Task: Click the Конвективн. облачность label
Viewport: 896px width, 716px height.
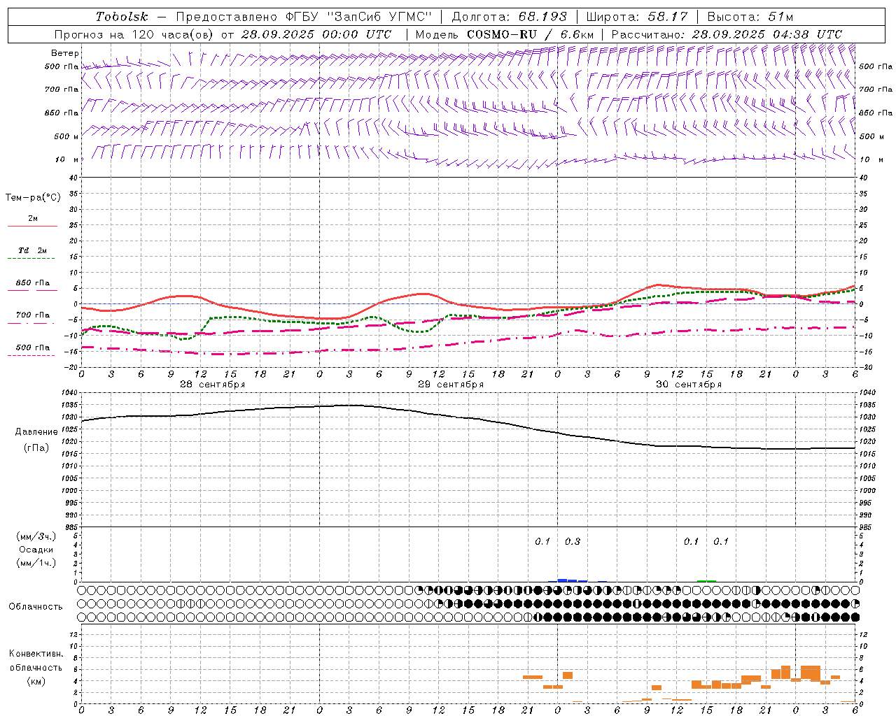Action: tap(36, 661)
